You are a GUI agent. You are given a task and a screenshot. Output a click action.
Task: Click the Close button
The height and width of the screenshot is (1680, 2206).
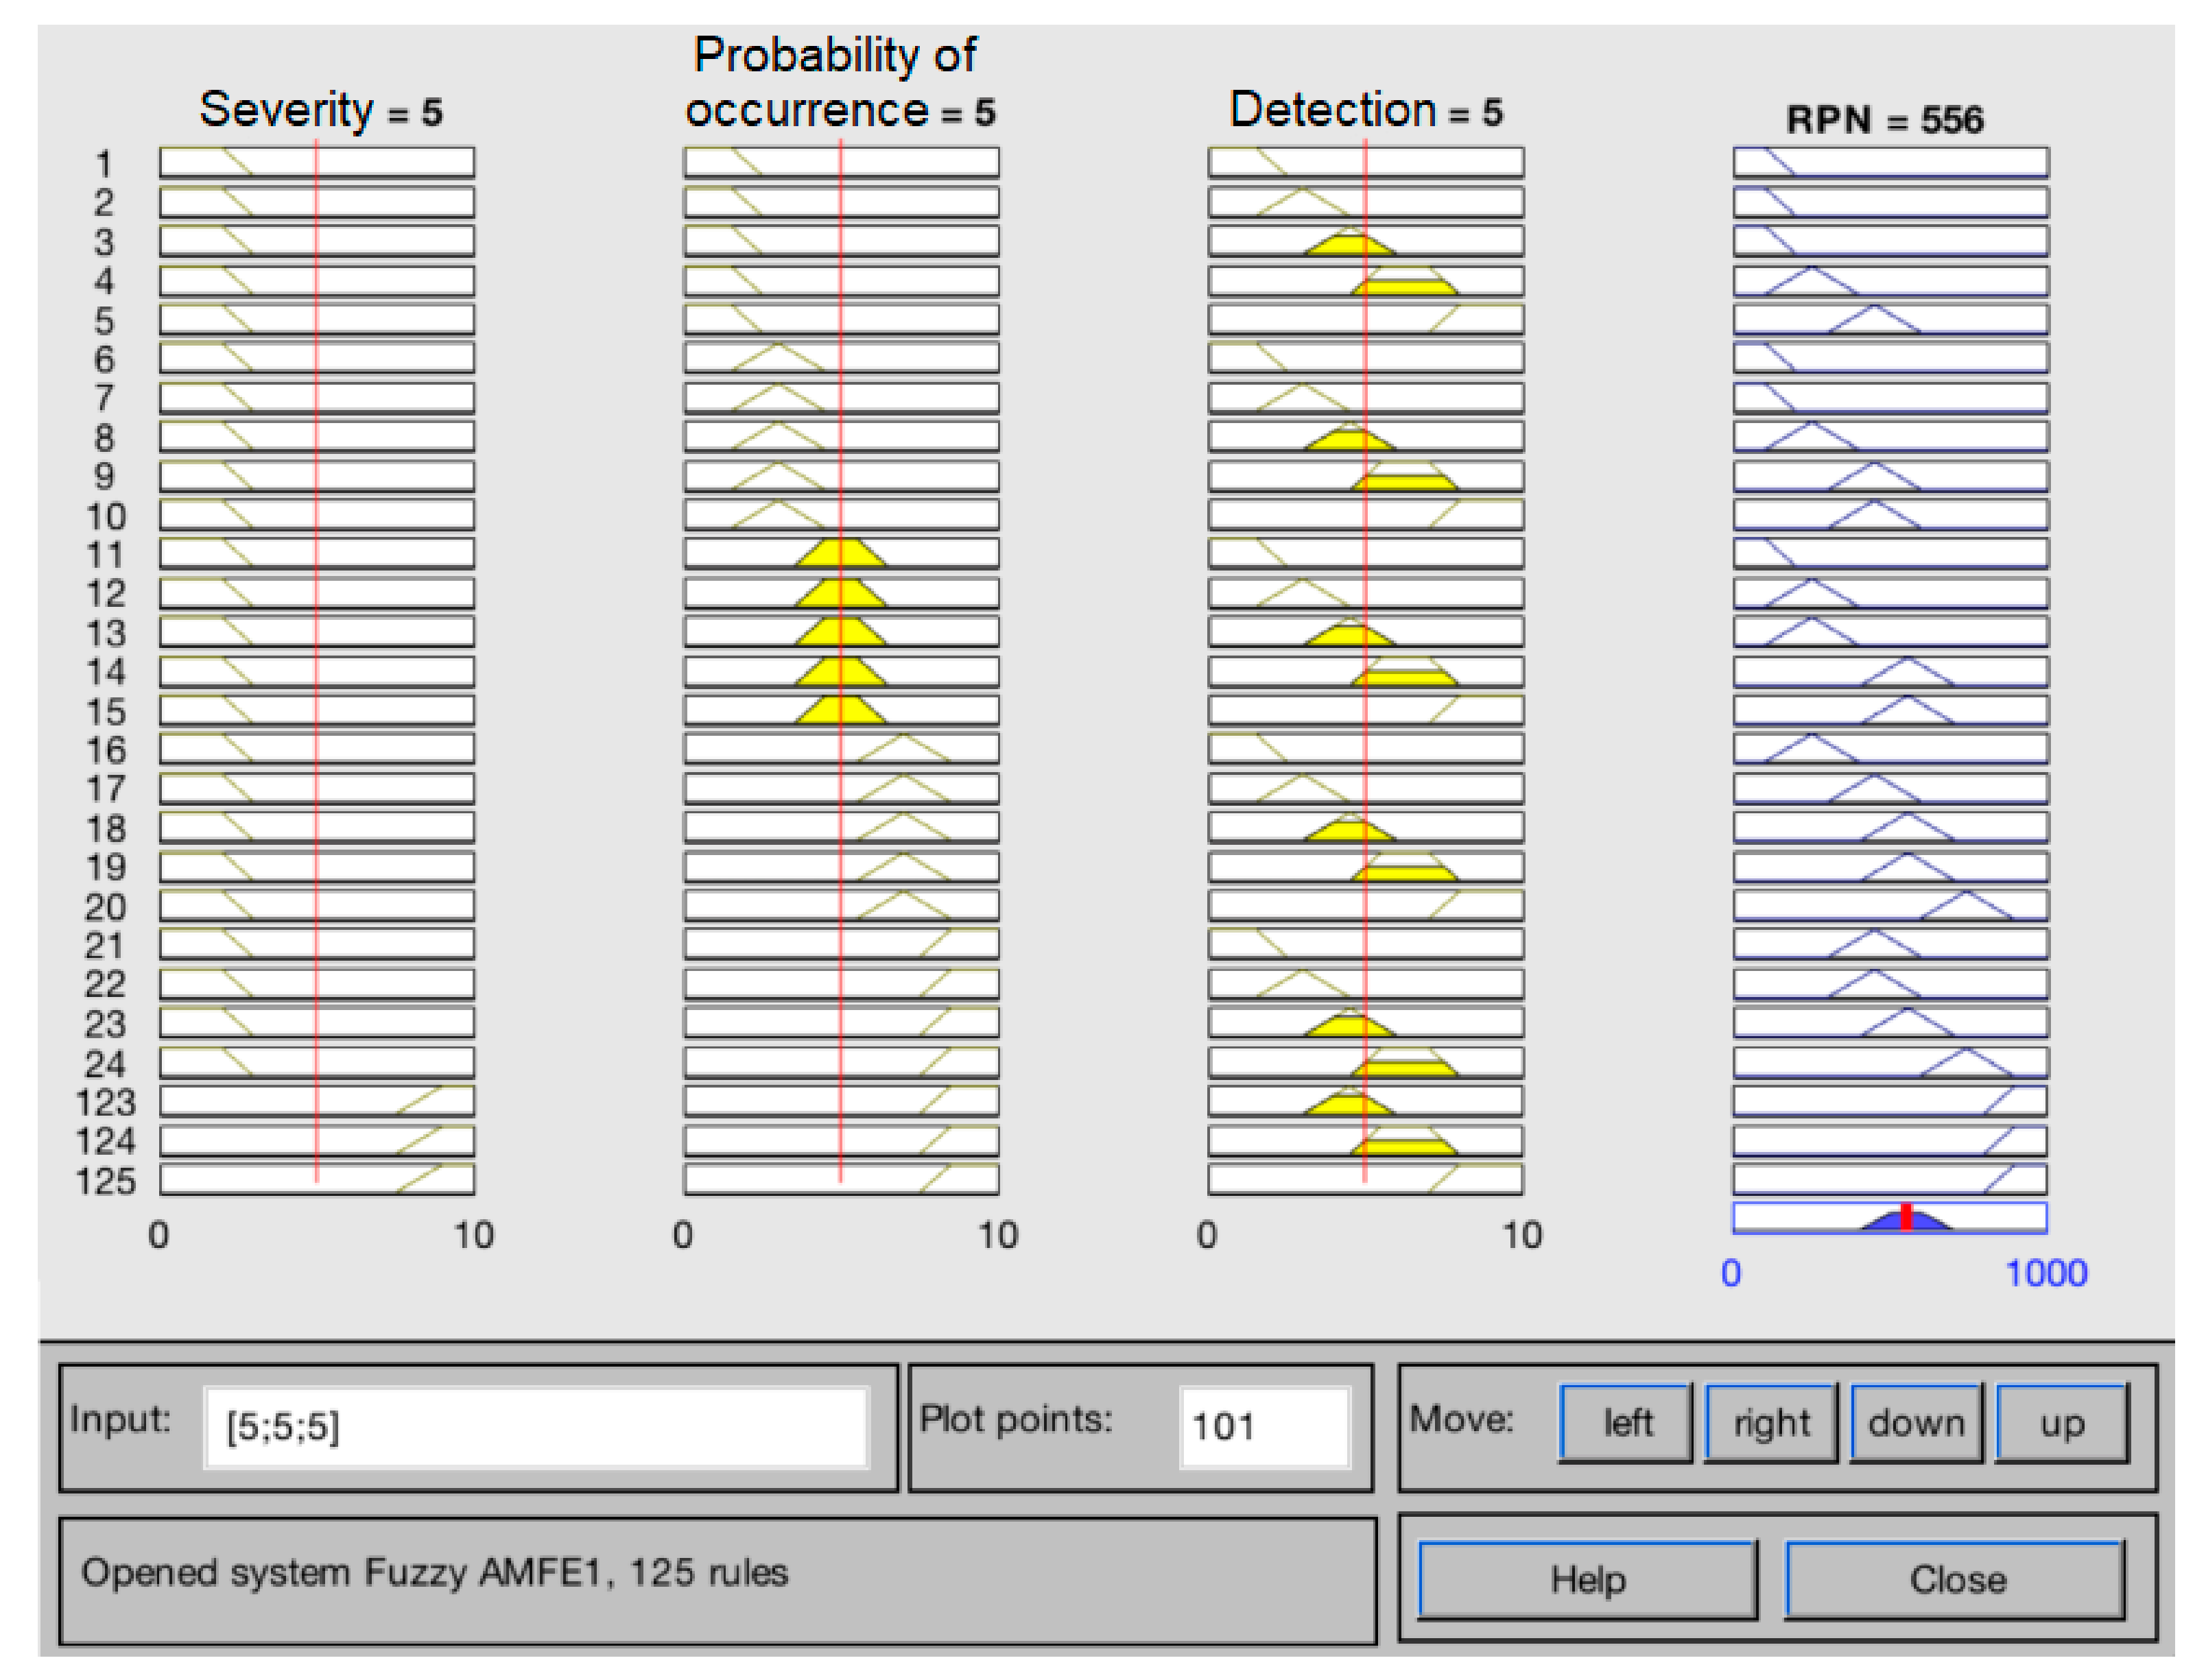(x=1956, y=1580)
